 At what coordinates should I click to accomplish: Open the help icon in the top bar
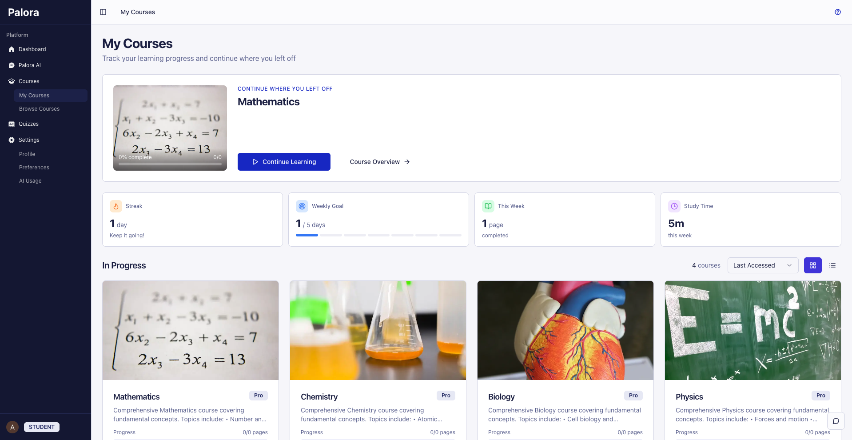click(838, 12)
